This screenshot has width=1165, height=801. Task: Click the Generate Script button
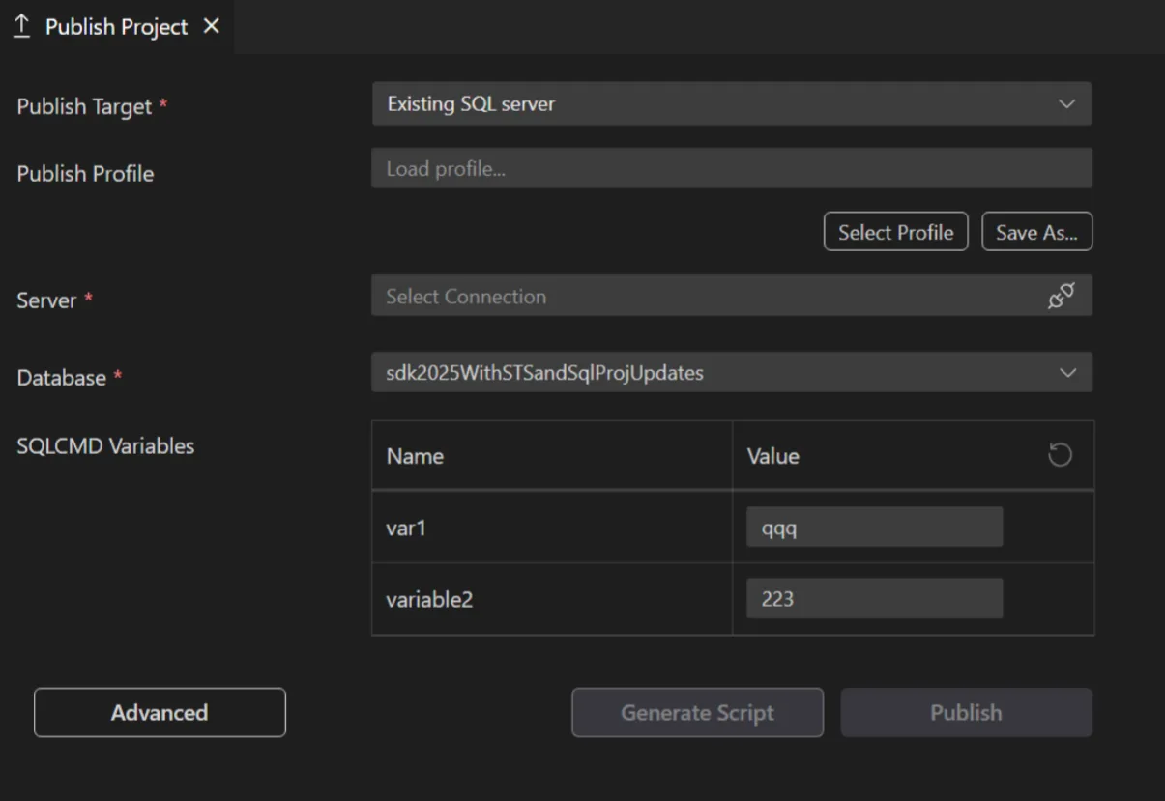click(x=697, y=712)
